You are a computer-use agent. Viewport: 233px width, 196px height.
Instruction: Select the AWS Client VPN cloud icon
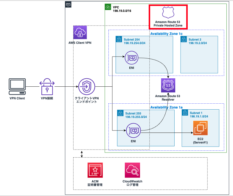[x=80, y=32]
